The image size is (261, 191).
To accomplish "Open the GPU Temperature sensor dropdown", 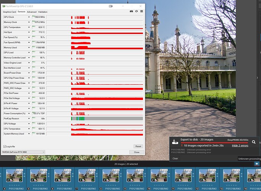I will pyautogui.click(x=29, y=28).
